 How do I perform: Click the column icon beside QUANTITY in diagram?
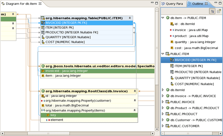click(43, 37)
